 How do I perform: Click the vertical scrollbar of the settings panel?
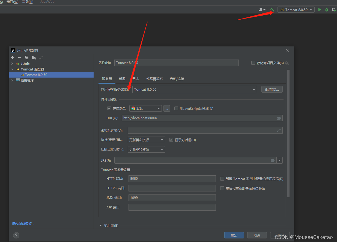tap(289, 133)
